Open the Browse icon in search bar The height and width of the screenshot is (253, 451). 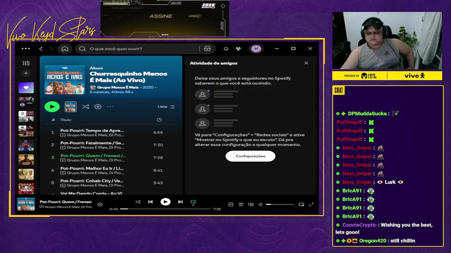tap(207, 48)
